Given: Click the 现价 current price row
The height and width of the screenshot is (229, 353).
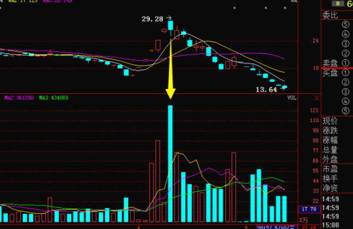Looking at the screenshot, I should click(x=330, y=121).
